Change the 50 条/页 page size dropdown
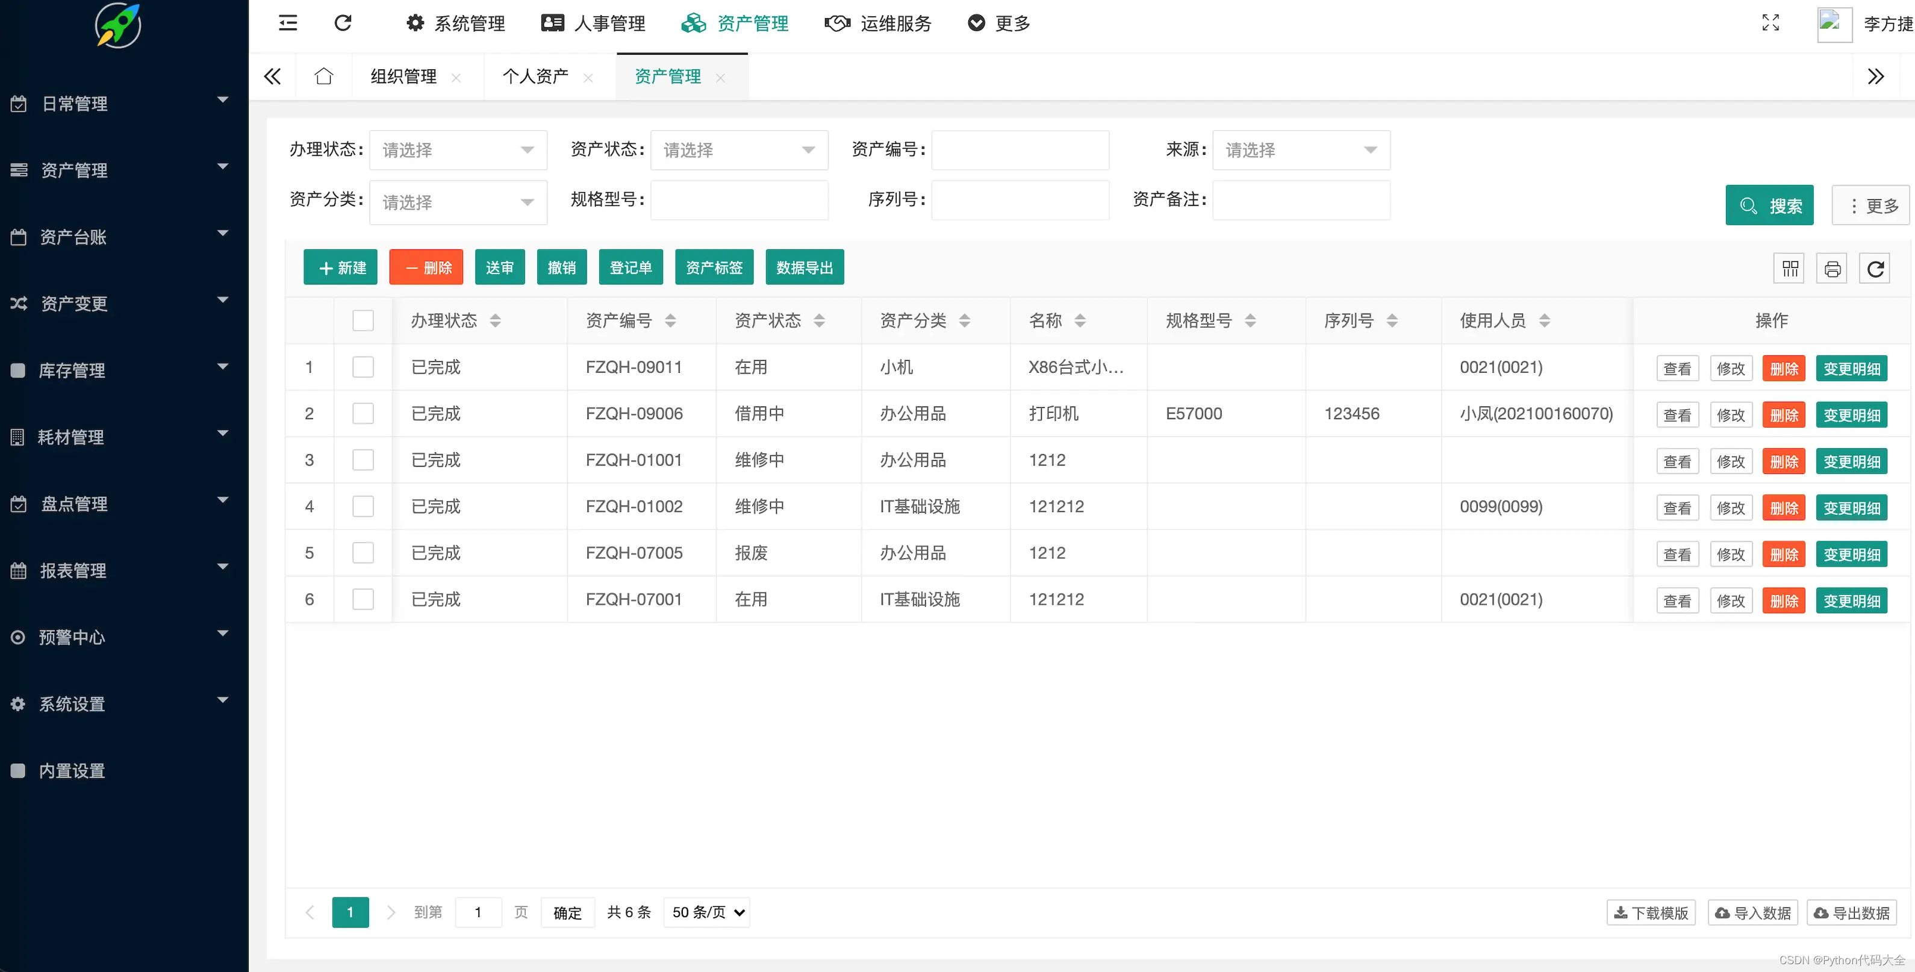Image resolution: width=1915 pixels, height=972 pixels. tap(707, 912)
